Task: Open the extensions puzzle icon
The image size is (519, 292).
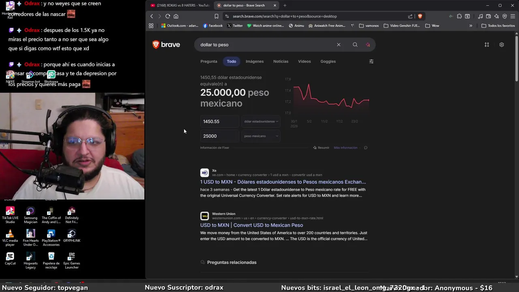Action: [x=459, y=16]
